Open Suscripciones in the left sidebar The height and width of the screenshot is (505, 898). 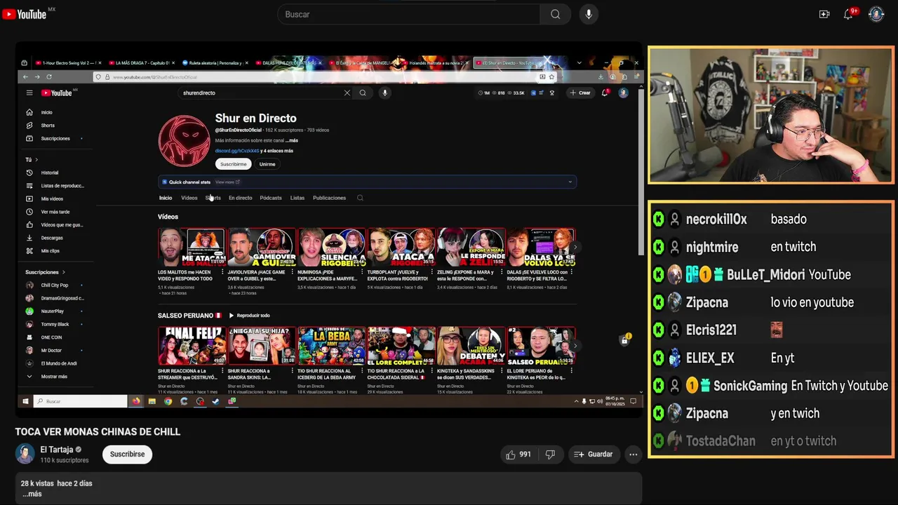tap(55, 138)
